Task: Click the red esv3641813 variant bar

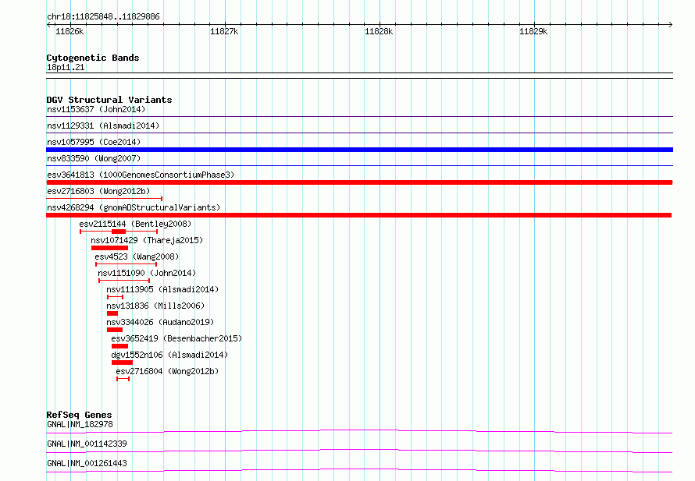Action: tap(359, 182)
